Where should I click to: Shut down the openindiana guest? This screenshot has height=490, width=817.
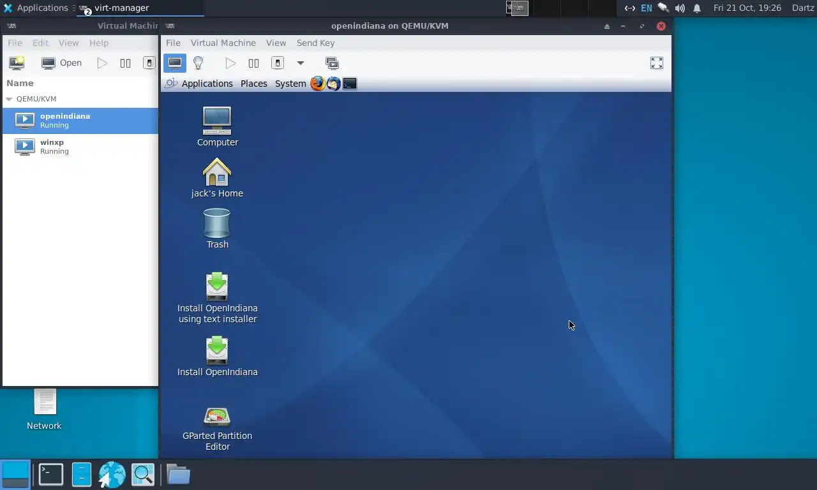[x=277, y=63]
